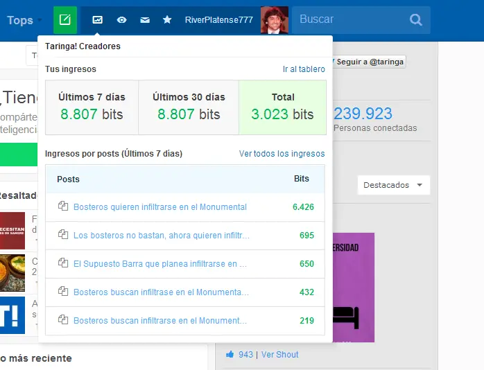Screen dimensions: 484x370
Task: Click the 943 likes count
Action: point(245,355)
